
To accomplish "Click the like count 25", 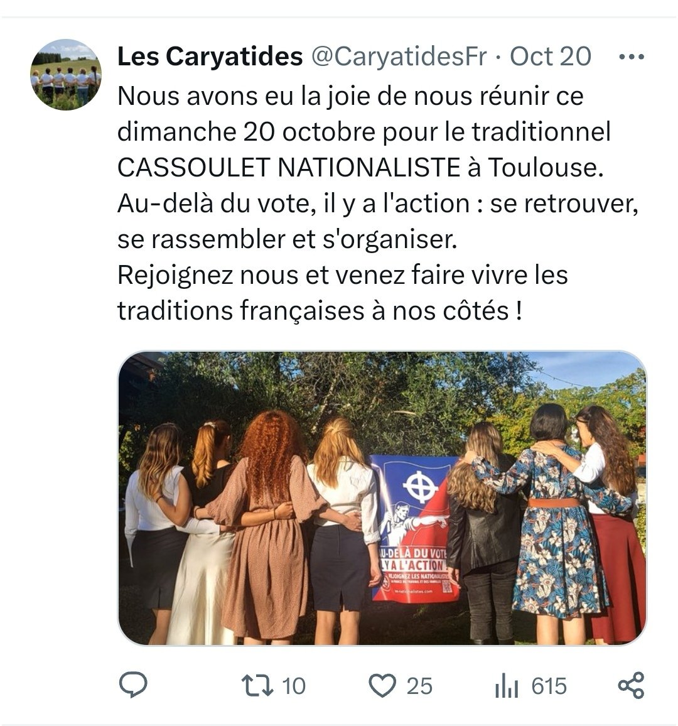I will tap(420, 686).
